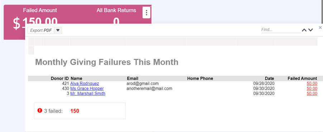Click the red 150 failed total
This screenshot has width=323, height=132.
(x=75, y=111)
